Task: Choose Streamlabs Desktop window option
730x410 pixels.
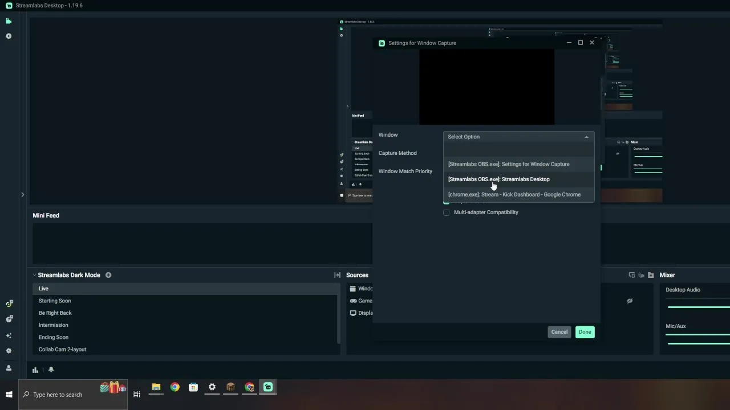Action: pyautogui.click(x=518, y=179)
